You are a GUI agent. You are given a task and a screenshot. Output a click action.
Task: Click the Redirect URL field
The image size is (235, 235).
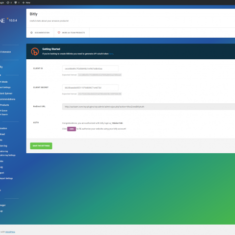148,107
